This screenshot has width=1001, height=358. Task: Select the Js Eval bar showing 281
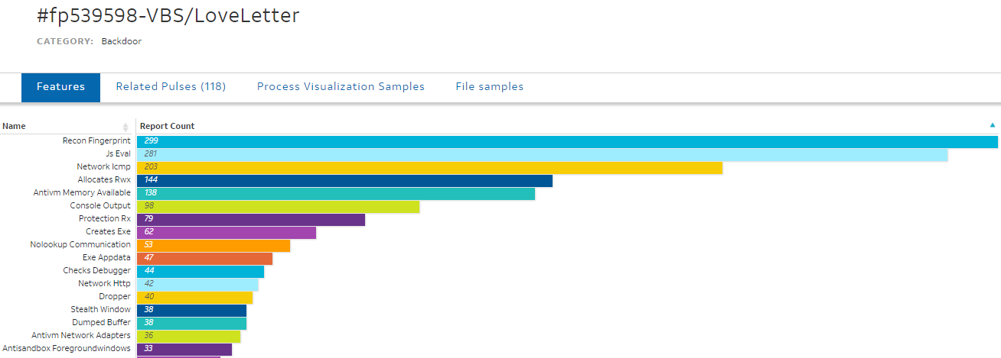coord(542,154)
